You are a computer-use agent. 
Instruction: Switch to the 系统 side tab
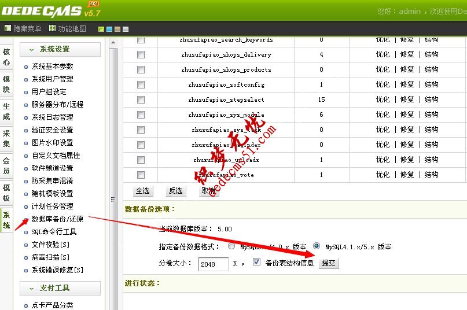pyautogui.click(x=6, y=220)
